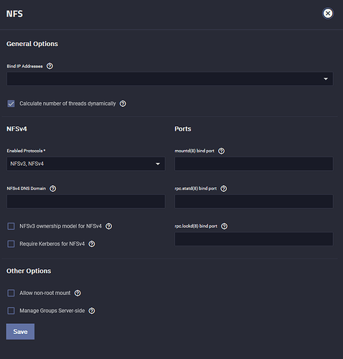This screenshot has width=343, height=359.
Task: Enable Require Kerberos for NFSv4 checkbox
Action: pos(11,244)
